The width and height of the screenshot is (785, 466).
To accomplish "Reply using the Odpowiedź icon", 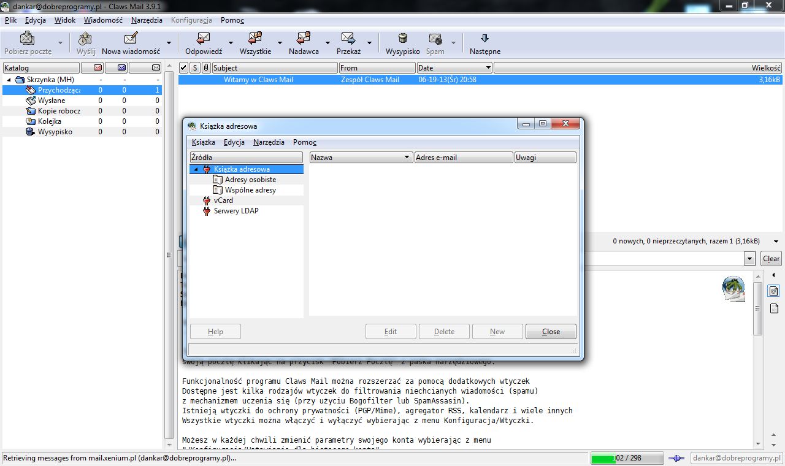I will pyautogui.click(x=204, y=39).
